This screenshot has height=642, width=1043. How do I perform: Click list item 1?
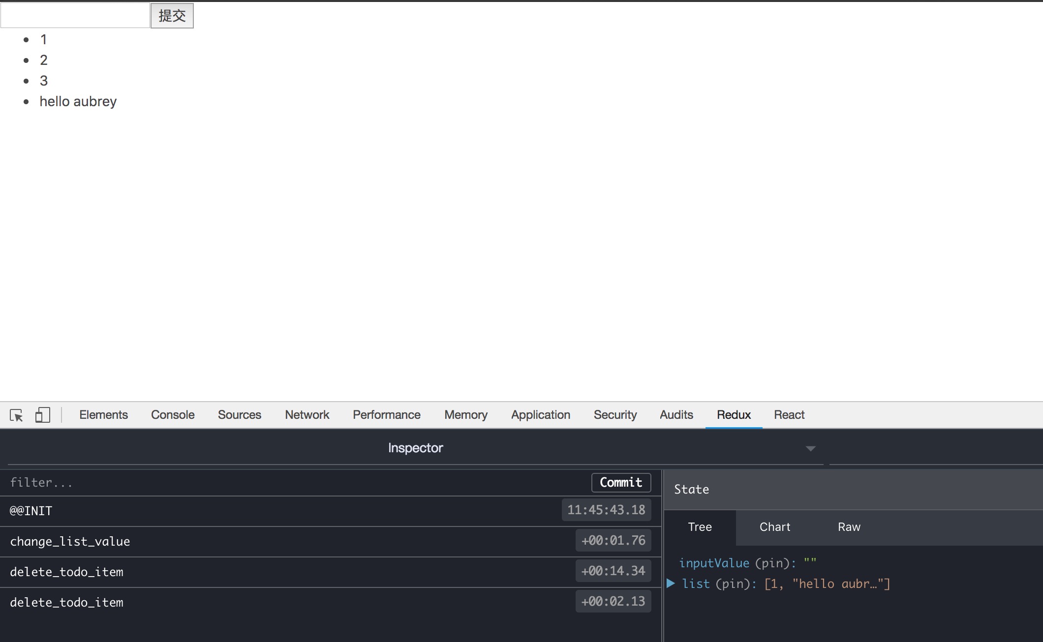pyautogui.click(x=44, y=39)
